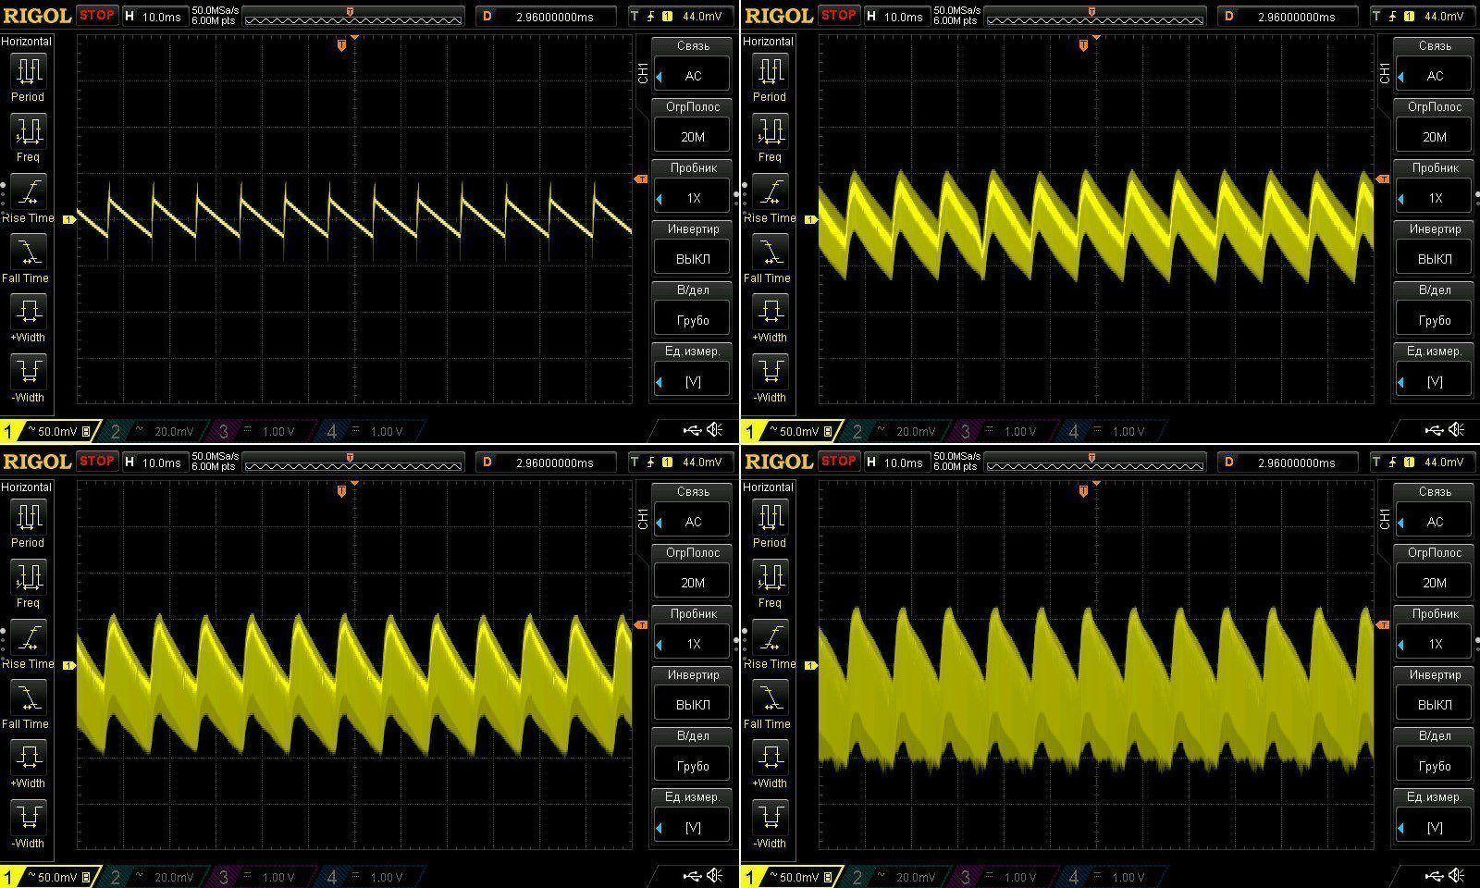
Task: Select Freq measurement icon in top-right scope
Action: pyautogui.click(x=770, y=131)
